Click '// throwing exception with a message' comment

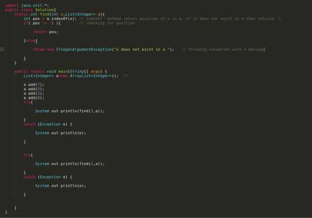(223, 49)
